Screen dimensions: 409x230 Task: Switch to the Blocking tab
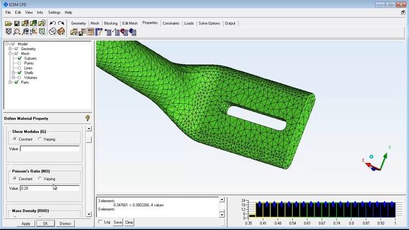[x=111, y=23]
